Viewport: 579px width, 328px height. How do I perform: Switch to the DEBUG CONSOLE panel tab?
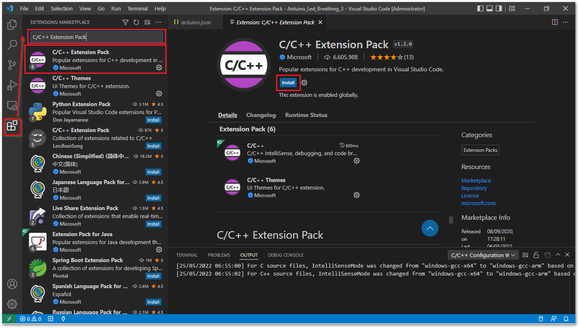tap(286, 255)
